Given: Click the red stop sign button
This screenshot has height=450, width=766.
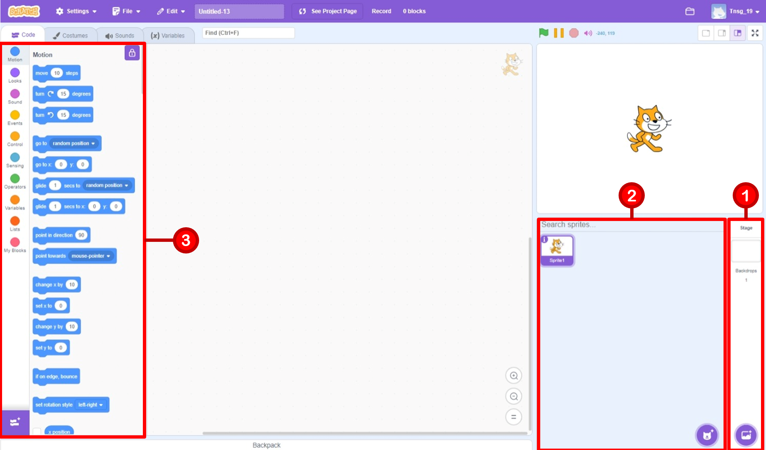Looking at the screenshot, I should [574, 33].
